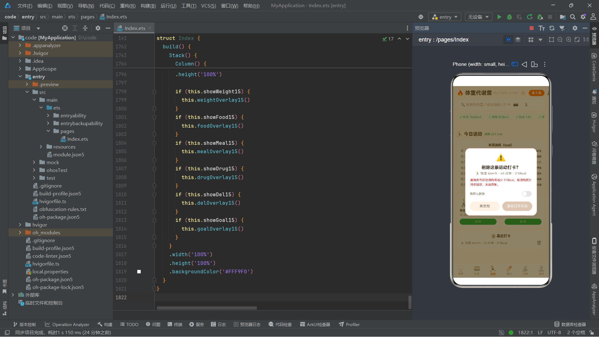This screenshot has height=337, width=599.
Task: Toggle code fold at line 1810
Action: click(x=154, y=195)
